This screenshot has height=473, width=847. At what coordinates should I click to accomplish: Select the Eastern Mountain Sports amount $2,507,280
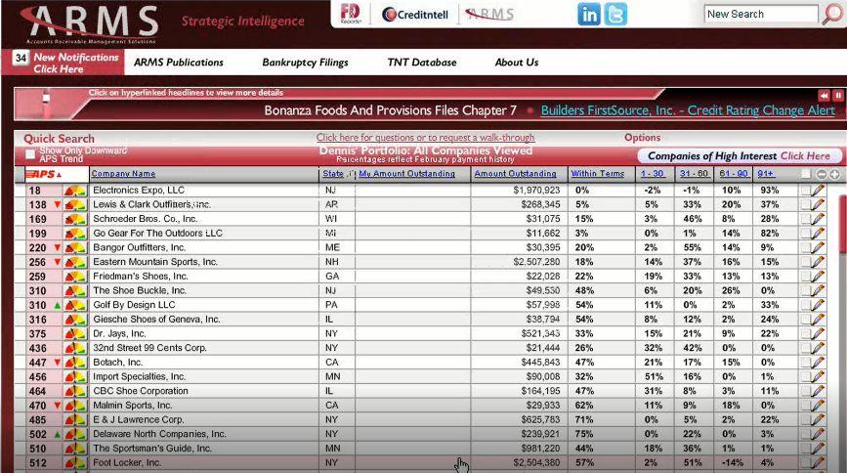(536, 262)
